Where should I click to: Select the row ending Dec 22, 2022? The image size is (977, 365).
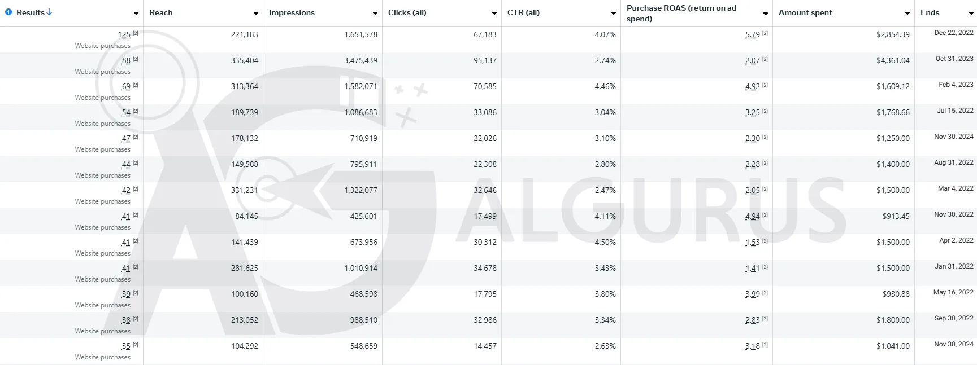click(488, 39)
